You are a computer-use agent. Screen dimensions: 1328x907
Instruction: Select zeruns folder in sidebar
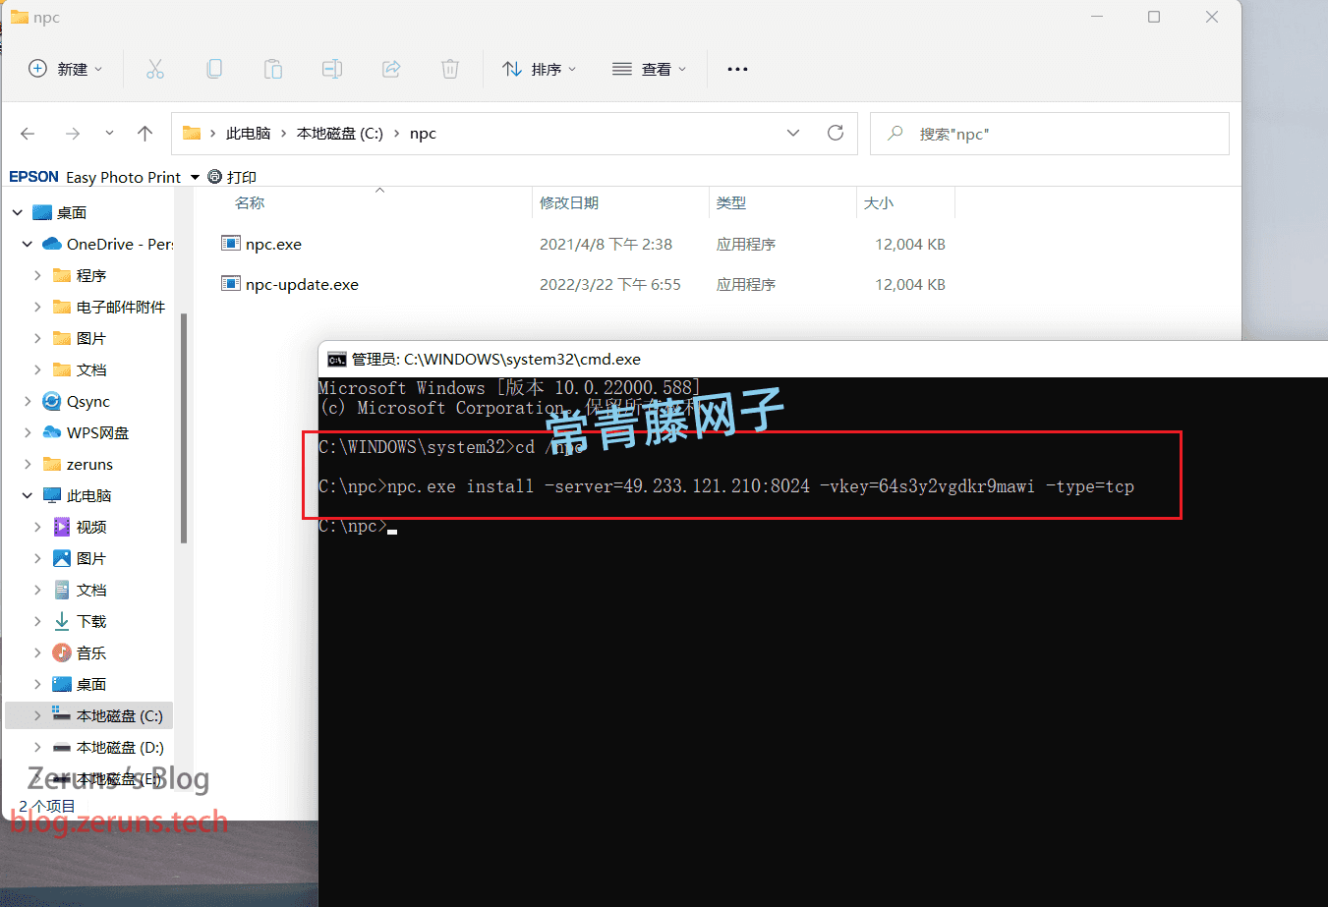coord(89,464)
